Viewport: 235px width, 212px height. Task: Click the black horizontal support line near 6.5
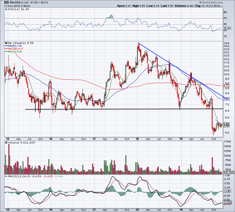pyautogui.click(x=124, y=109)
